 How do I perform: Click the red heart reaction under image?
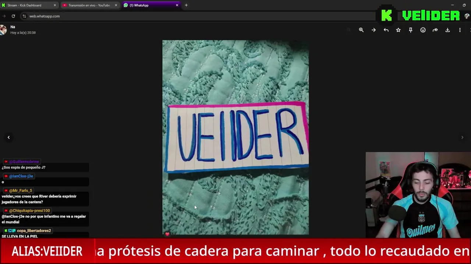pyautogui.click(x=167, y=234)
